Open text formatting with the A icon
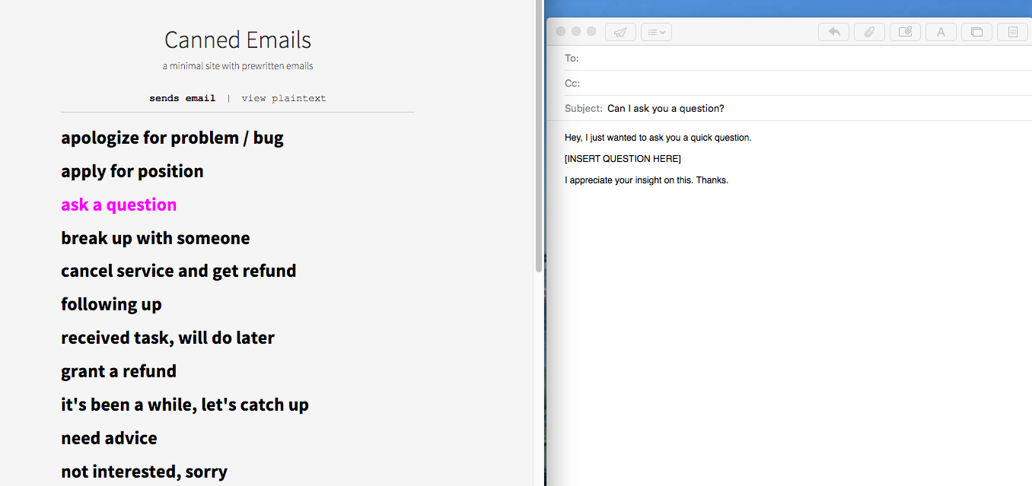The width and height of the screenshot is (1032, 486). pos(941,31)
